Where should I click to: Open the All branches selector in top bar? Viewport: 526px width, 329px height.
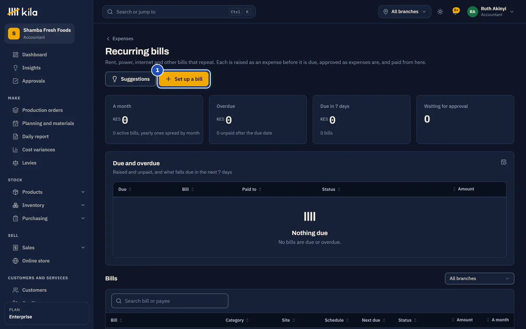coord(404,12)
